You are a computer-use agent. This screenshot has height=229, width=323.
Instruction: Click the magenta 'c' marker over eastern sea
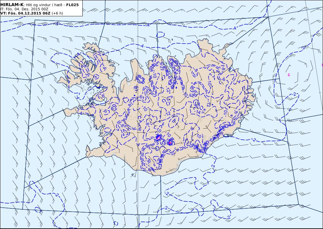coord(289,75)
